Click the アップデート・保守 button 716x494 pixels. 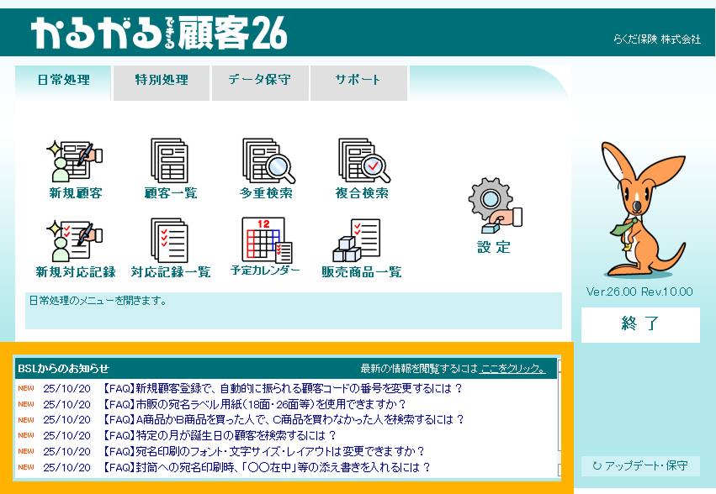point(640,465)
